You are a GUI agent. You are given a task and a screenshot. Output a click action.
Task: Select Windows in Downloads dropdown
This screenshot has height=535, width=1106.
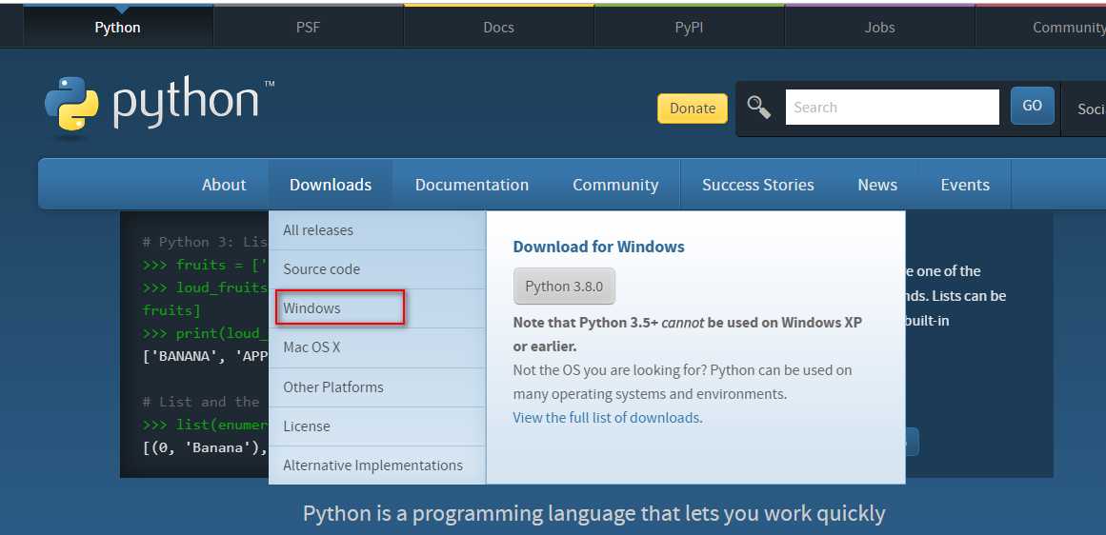pos(377,308)
